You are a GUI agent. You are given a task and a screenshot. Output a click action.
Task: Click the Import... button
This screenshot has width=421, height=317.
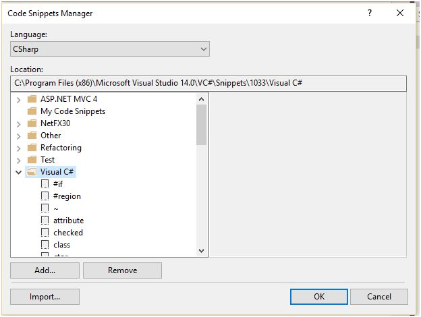point(45,296)
